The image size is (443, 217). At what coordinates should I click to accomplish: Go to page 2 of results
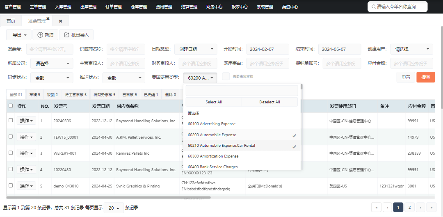tap(409, 208)
